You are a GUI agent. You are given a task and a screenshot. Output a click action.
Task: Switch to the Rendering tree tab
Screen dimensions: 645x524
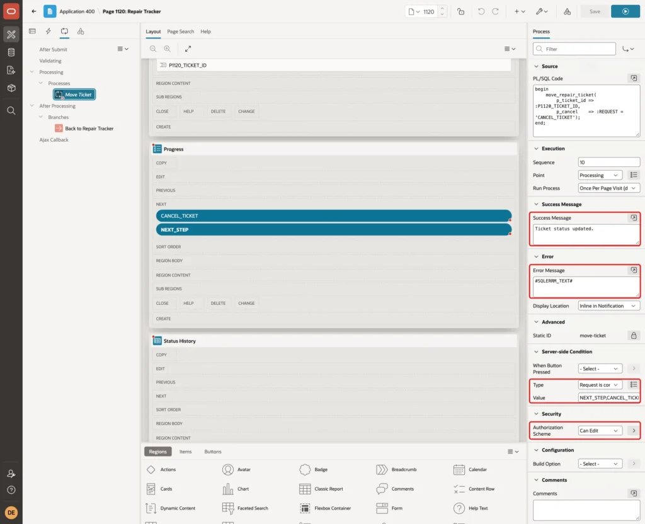[33, 31]
